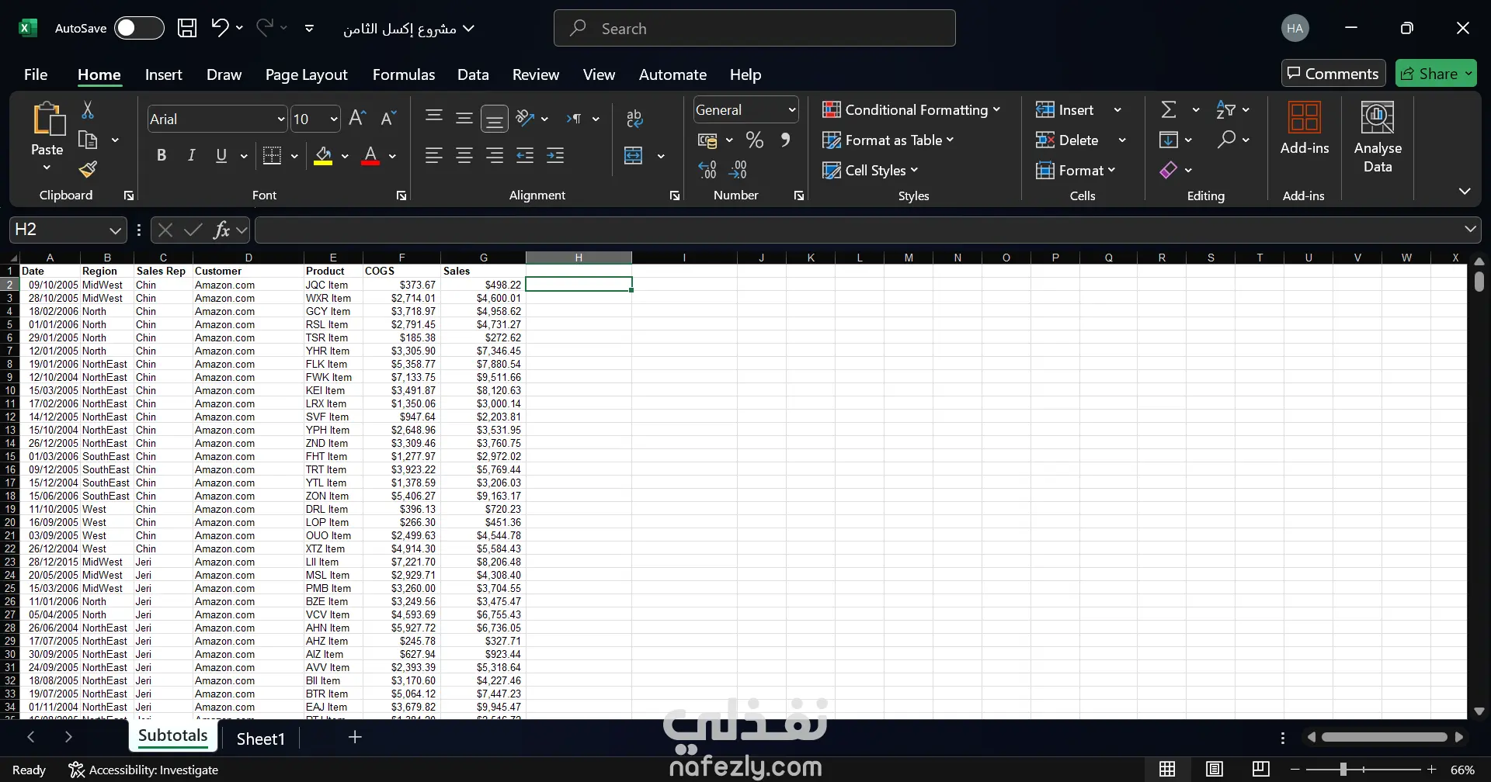Image resolution: width=1491 pixels, height=782 pixels.
Task: Click the Wrap Text icon
Action: (634, 119)
